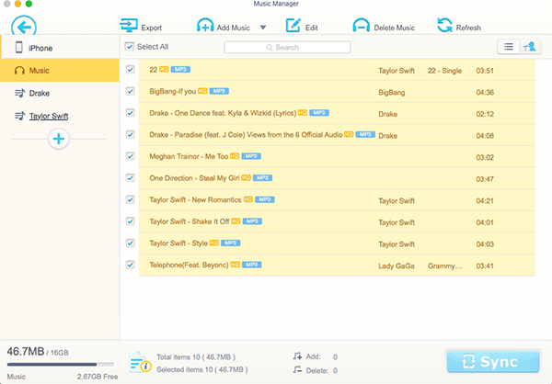Click album 22 - Single
This screenshot has width=552, height=384.
click(444, 71)
